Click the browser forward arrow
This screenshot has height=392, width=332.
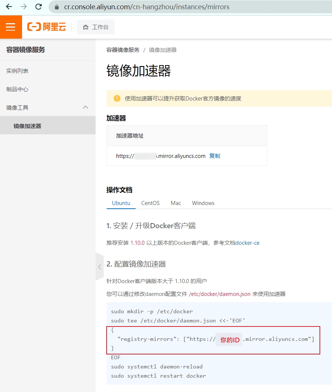tap(24, 7)
